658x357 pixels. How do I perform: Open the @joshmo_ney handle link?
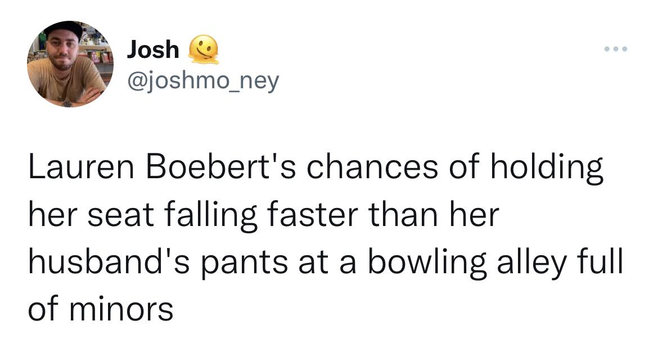coord(203,82)
